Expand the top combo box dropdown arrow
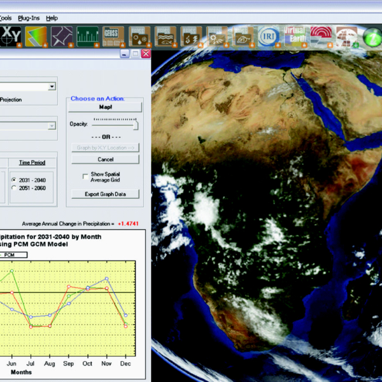Image resolution: width=382 pixels, height=382 pixels. click(x=52, y=86)
